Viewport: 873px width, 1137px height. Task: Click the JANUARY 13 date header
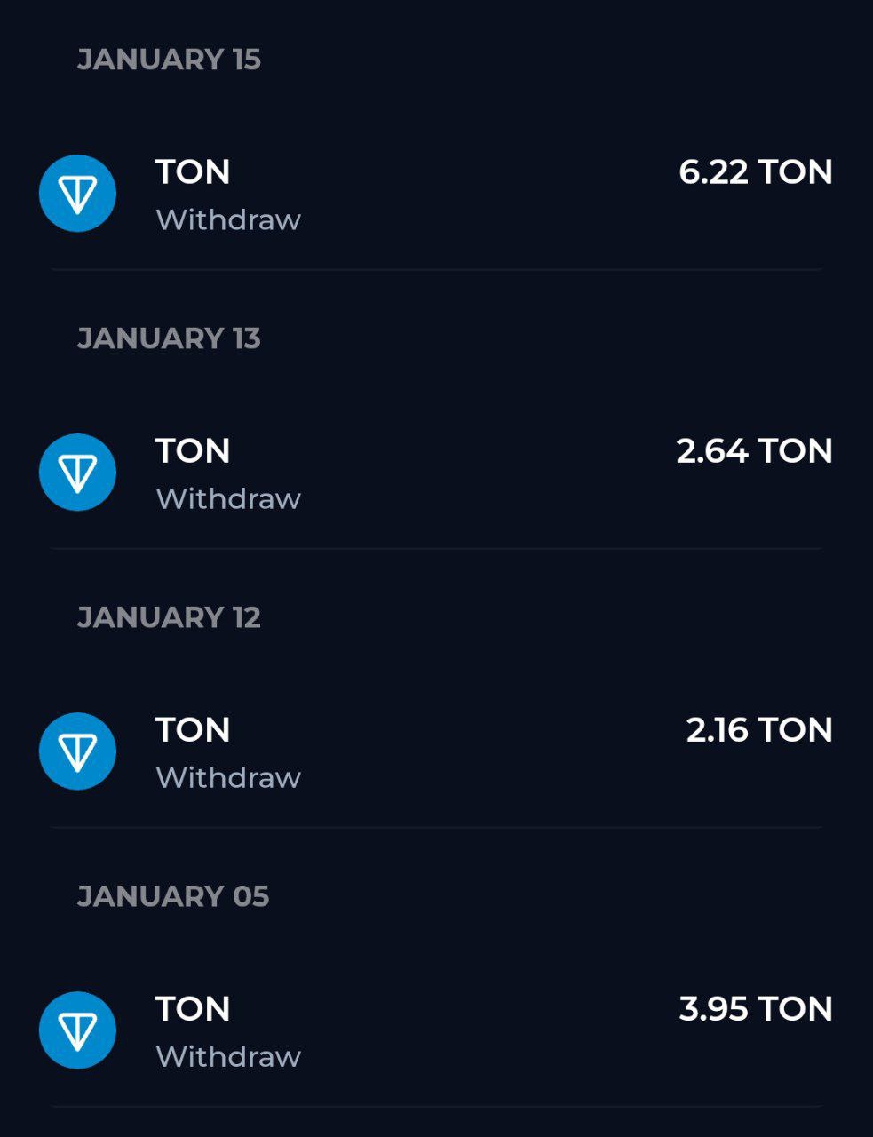tap(169, 338)
